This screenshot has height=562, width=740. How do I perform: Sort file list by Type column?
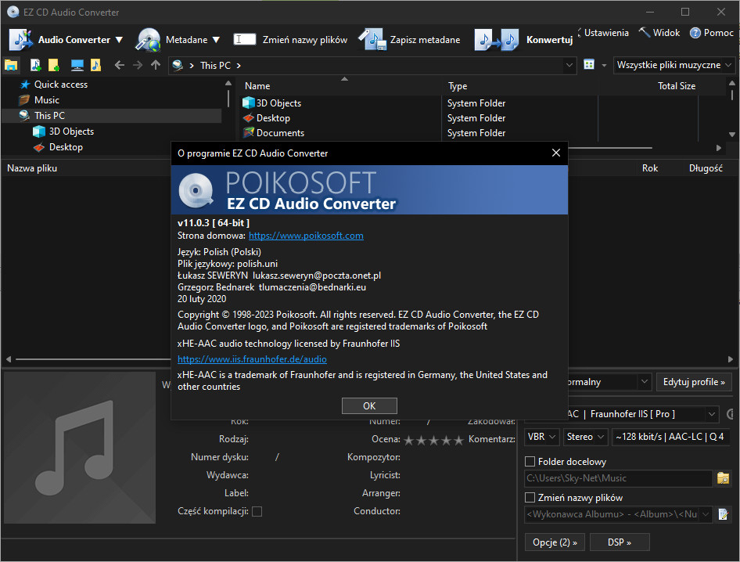(x=458, y=86)
